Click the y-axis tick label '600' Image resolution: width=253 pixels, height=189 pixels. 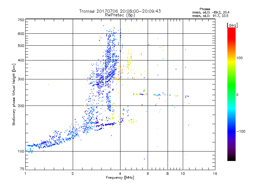21,34
